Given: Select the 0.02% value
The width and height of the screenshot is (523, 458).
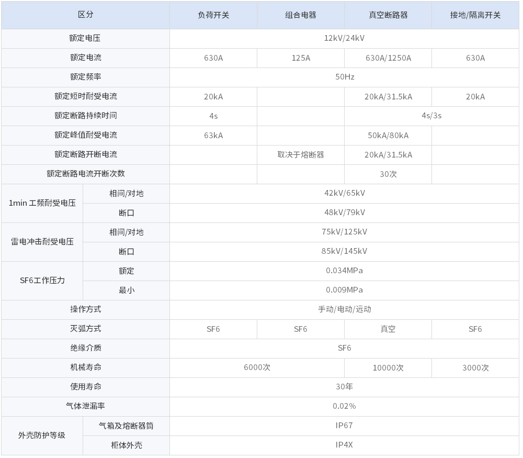Looking at the screenshot, I should 344,406.
